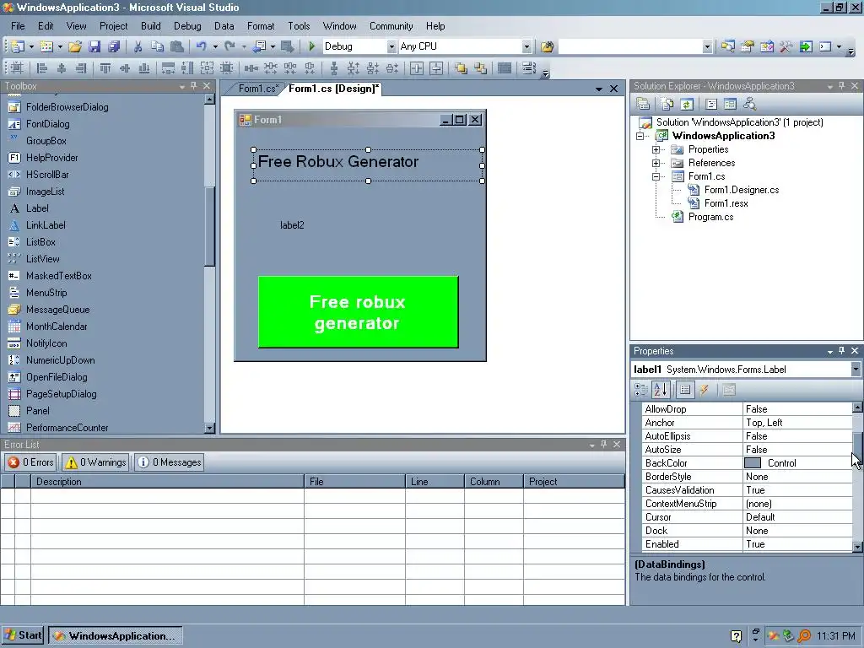Toggle Alphabetical sort in Properties panel
The width and height of the screenshot is (864, 648).
coord(660,390)
